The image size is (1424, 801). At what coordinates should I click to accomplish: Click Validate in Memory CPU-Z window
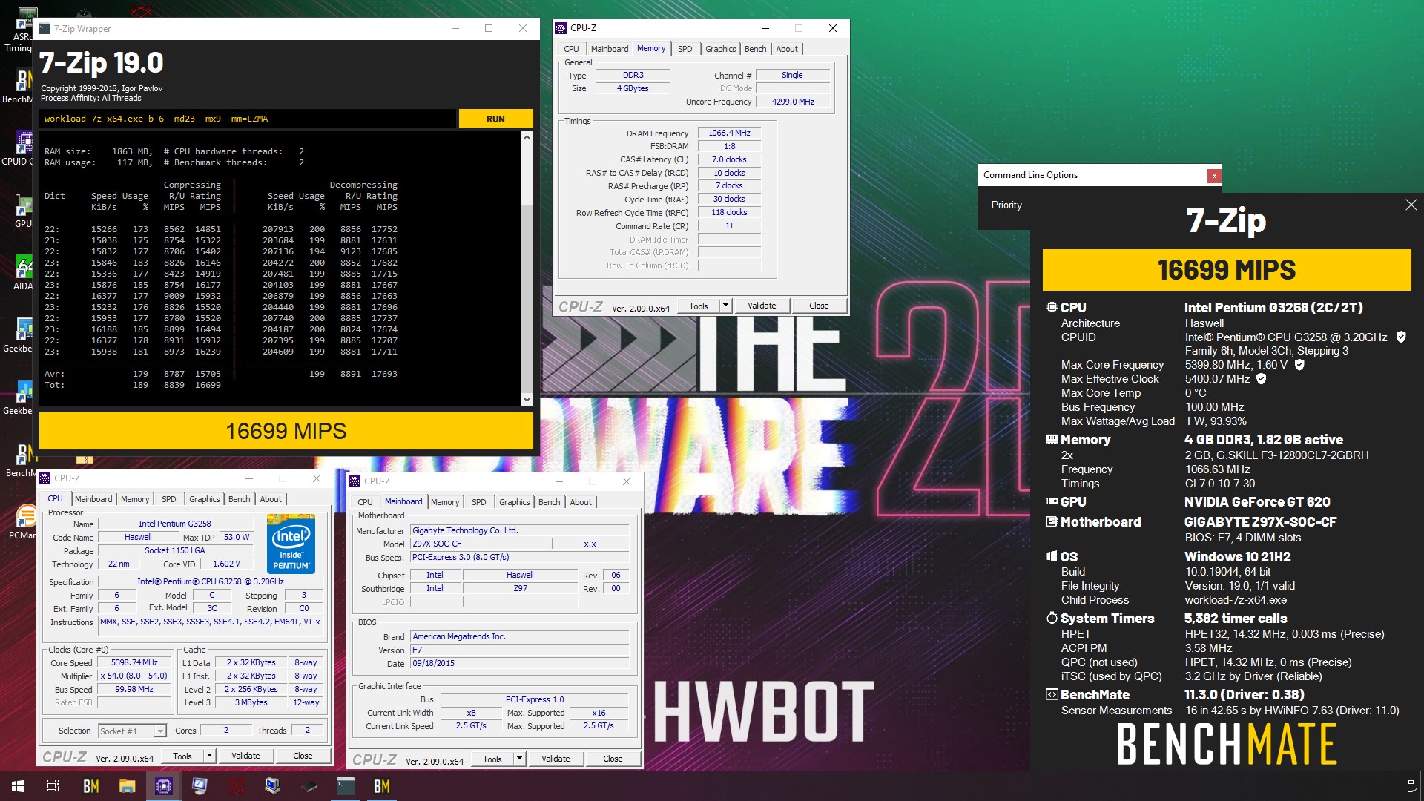[761, 306]
